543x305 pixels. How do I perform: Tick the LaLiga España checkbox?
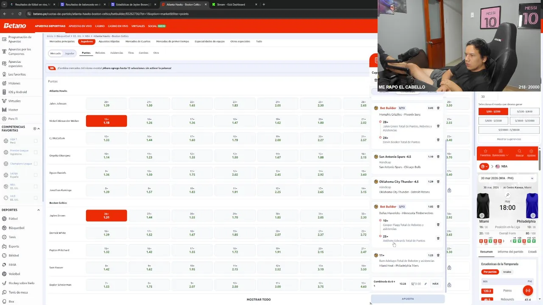(36, 175)
